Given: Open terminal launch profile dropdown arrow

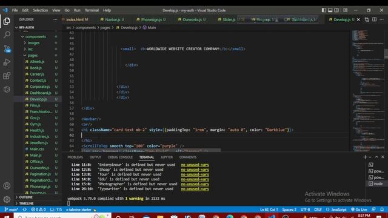Looking at the screenshot, I should click(x=370, y=157).
